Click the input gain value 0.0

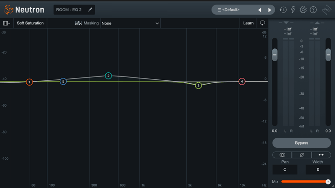(x=275, y=131)
